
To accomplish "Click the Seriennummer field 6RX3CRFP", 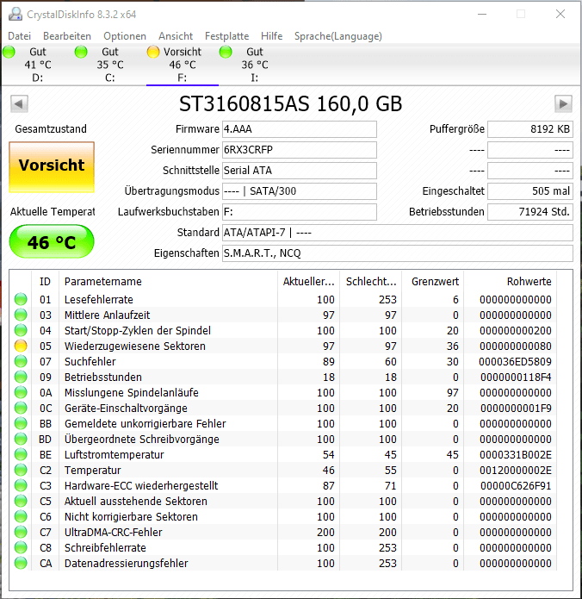I will [300, 150].
